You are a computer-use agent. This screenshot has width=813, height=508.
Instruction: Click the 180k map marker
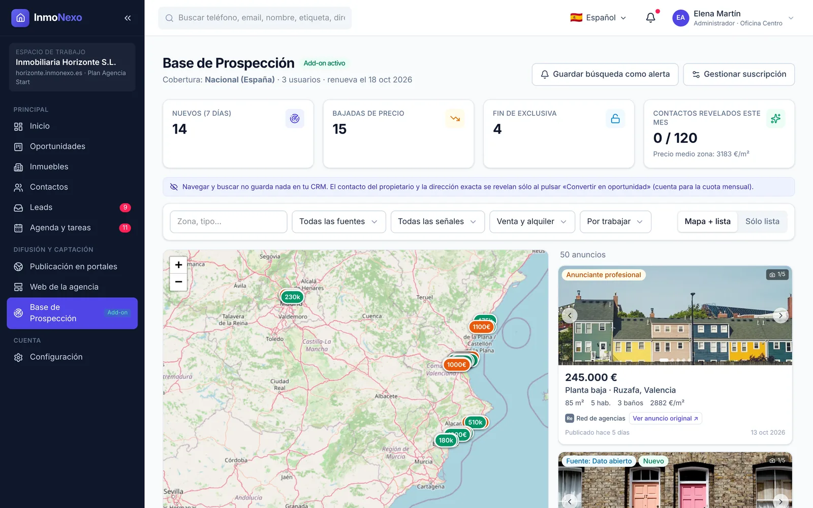click(446, 440)
